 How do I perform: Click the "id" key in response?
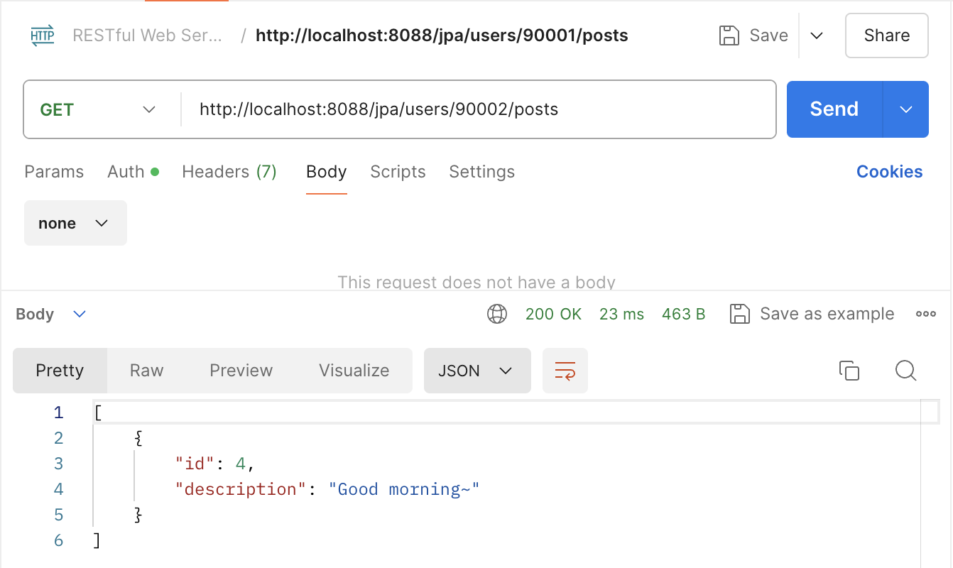click(195, 464)
